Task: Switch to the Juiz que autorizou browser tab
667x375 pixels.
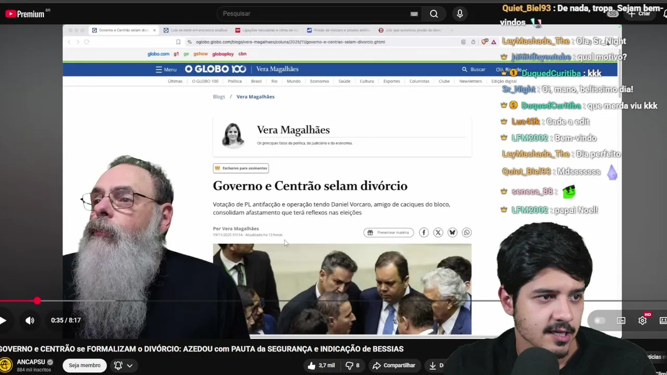Action: pyautogui.click(x=410, y=30)
